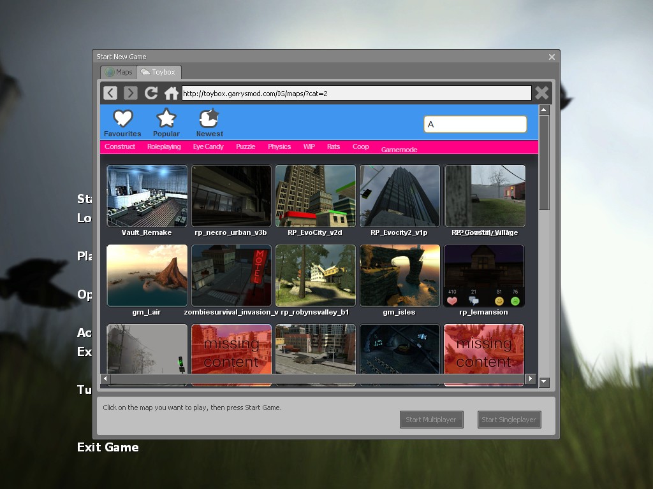Click the horizontal scrollbar track

click(x=318, y=378)
